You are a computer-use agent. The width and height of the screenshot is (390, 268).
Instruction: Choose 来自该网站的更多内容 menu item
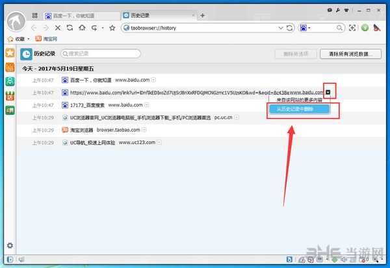click(x=300, y=100)
